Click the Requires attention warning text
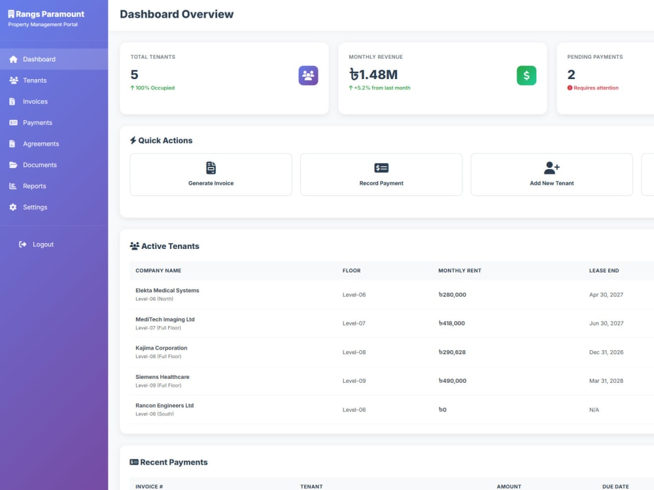The image size is (654, 490). point(596,88)
